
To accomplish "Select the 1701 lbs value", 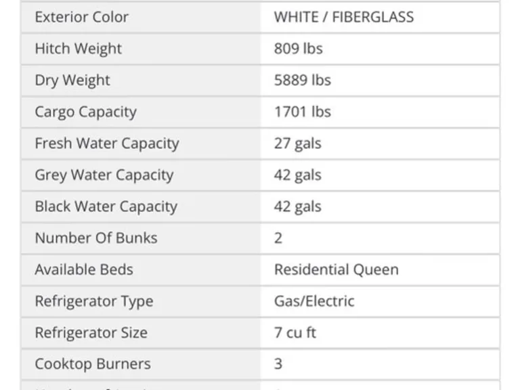I will click(303, 112).
